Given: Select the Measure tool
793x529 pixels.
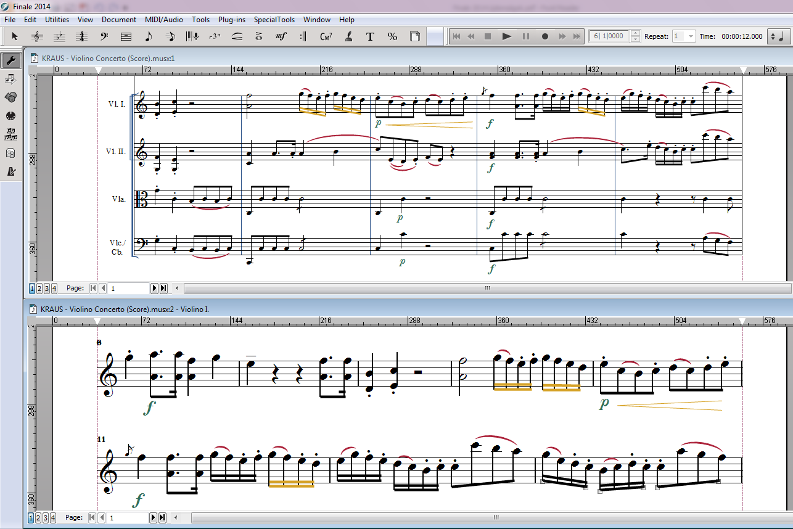Looking at the screenshot, I should click(x=126, y=36).
